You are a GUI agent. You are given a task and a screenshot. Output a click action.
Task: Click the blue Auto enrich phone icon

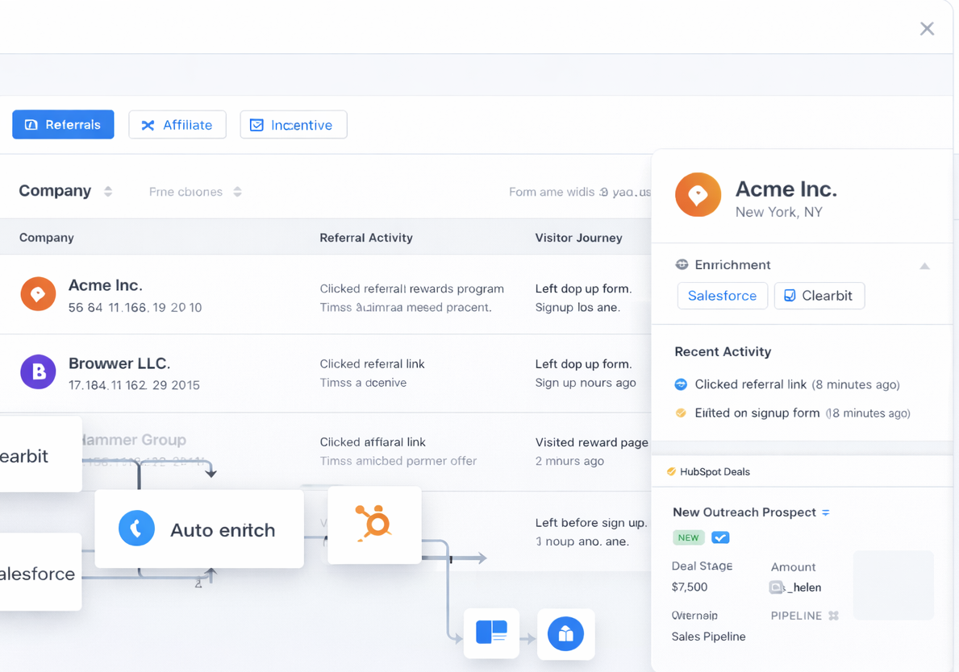[136, 529]
